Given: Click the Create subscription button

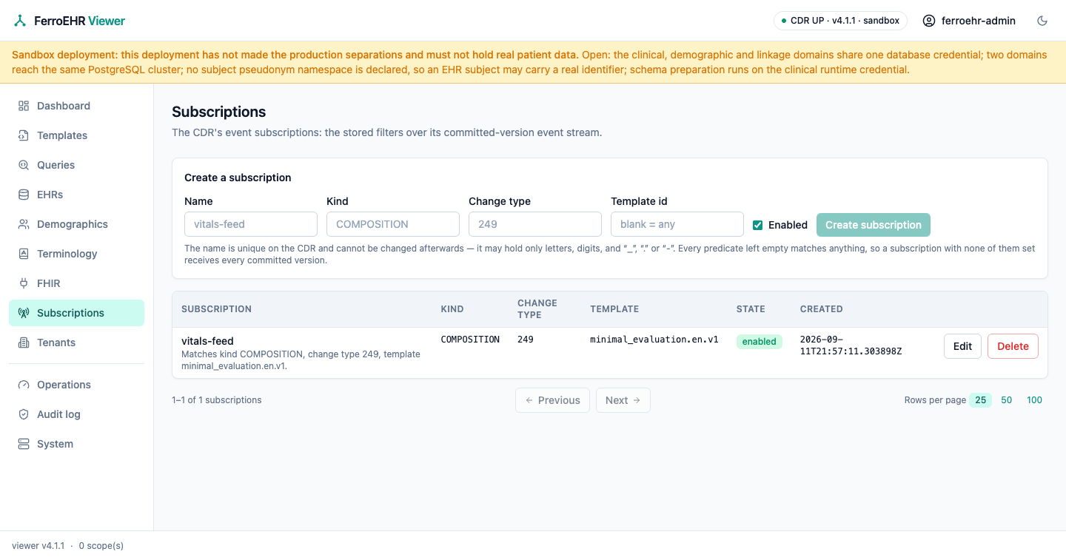Looking at the screenshot, I should 874,225.
